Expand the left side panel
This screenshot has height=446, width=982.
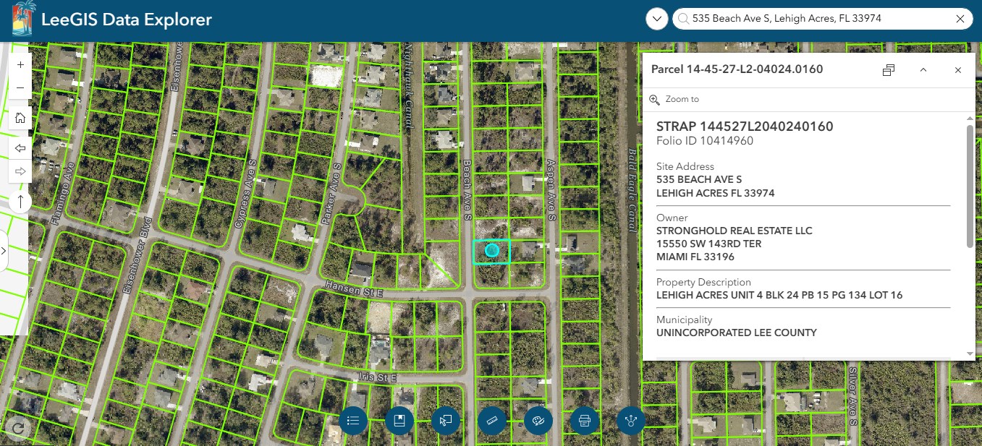pyautogui.click(x=4, y=251)
